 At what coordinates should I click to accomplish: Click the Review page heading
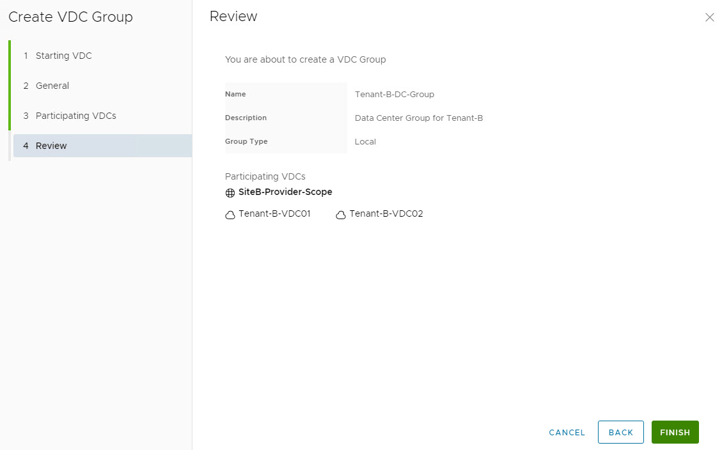point(233,17)
